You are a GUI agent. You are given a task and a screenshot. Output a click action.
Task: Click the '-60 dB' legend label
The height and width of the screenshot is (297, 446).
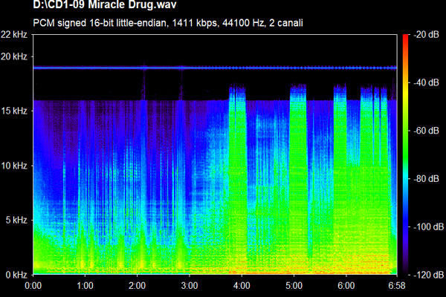click(x=426, y=131)
